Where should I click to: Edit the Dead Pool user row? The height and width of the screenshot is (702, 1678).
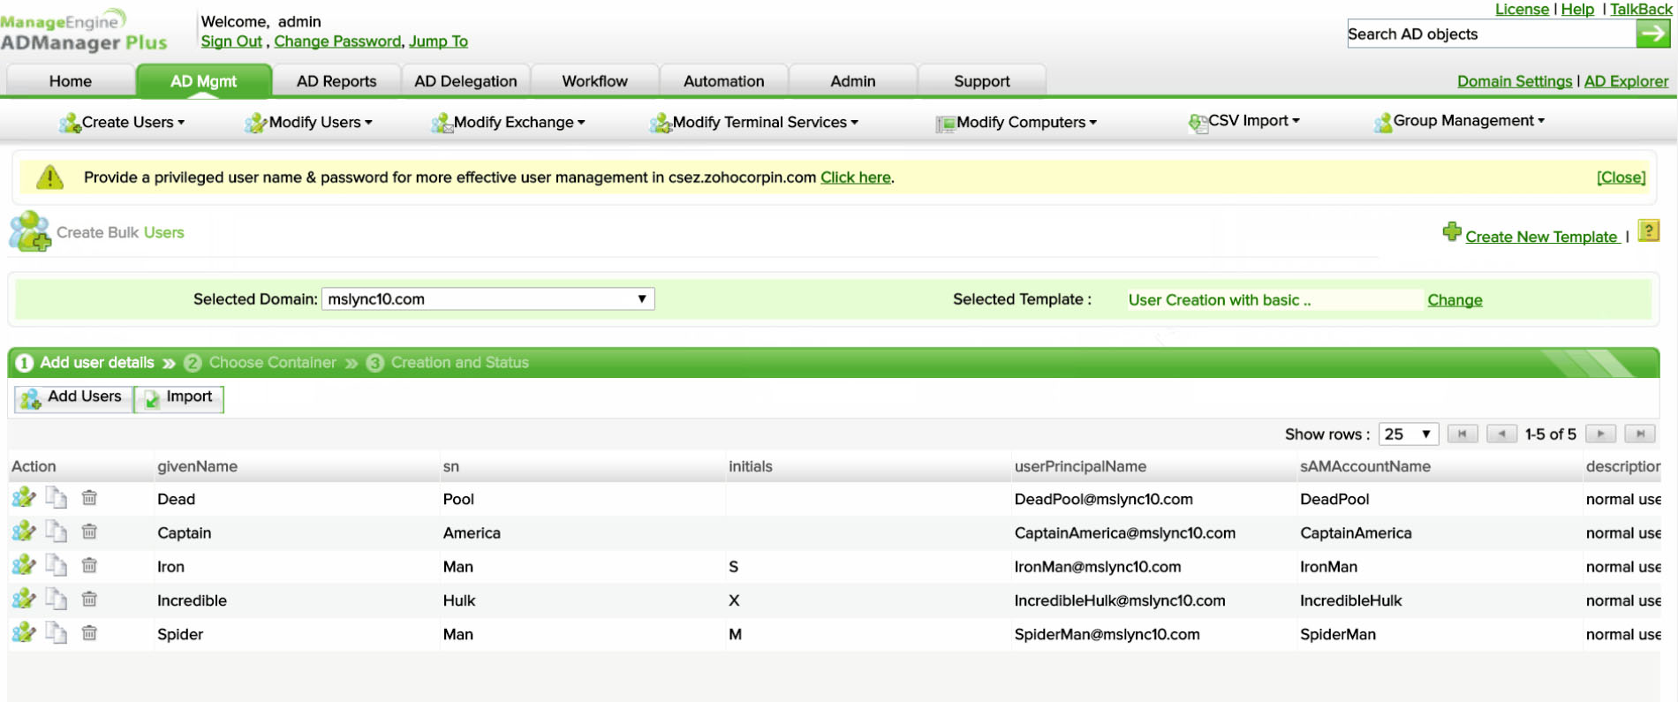click(x=24, y=498)
